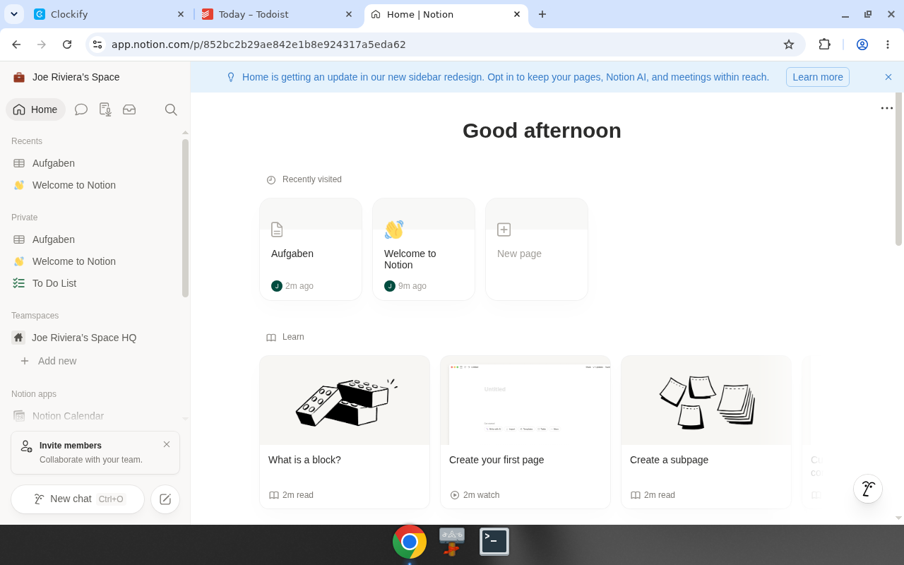Open the Create your first page video card

[525, 432]
